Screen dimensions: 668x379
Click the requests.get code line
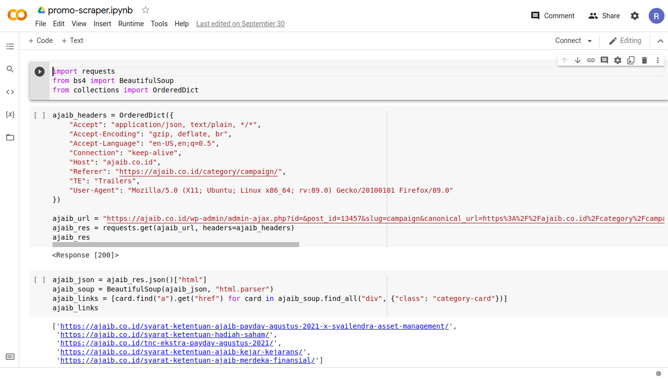tap(173, 228)
